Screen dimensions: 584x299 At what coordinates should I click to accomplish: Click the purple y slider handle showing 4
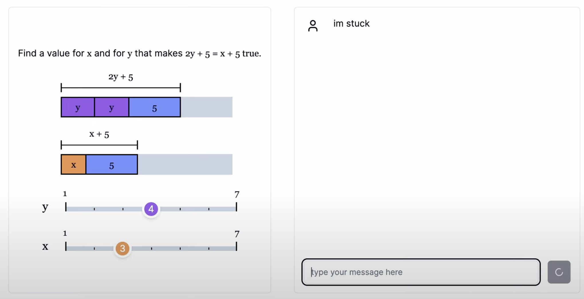pos(151,209)
